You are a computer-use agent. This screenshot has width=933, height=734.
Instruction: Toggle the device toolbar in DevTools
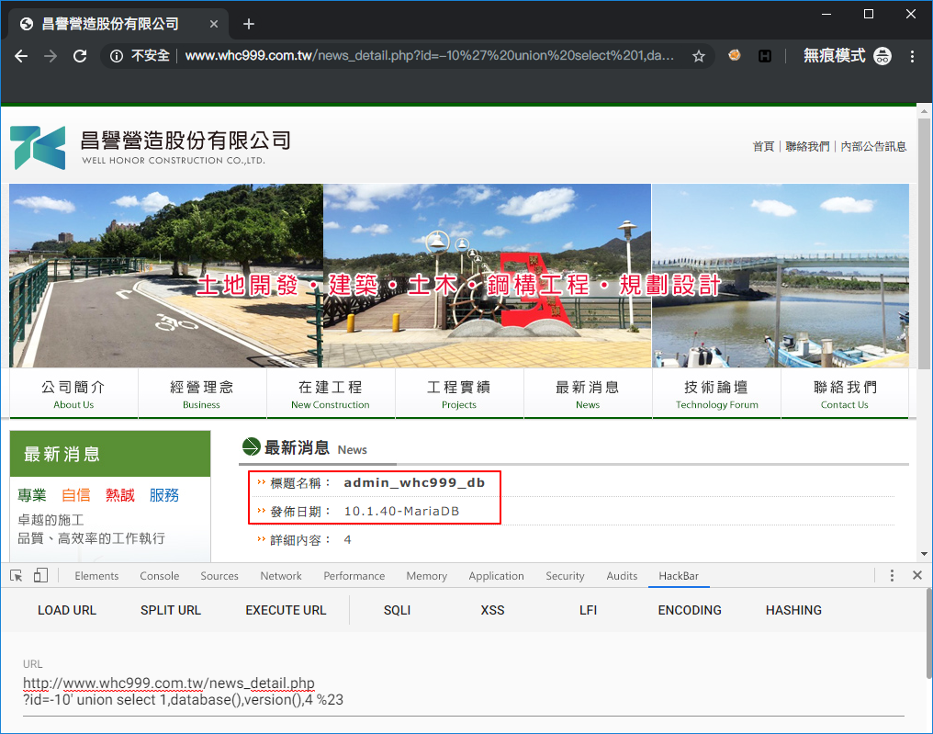click(x=40, y=576)
